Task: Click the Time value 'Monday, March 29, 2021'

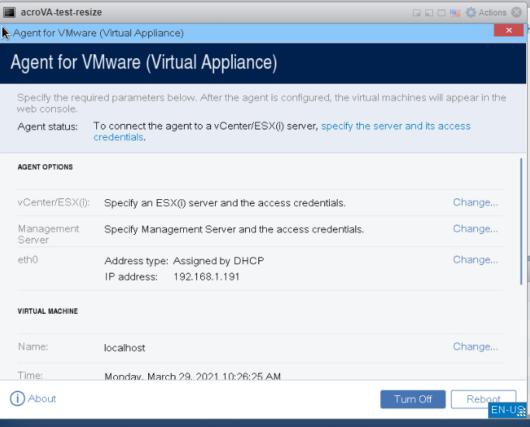Action: tap(192, 376)
